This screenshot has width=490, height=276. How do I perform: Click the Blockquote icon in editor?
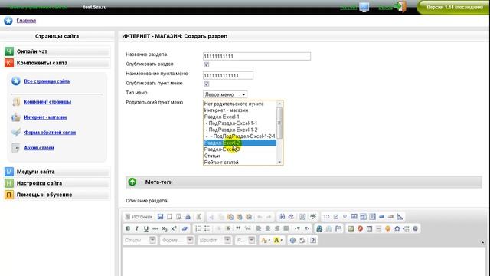point(238,228)
